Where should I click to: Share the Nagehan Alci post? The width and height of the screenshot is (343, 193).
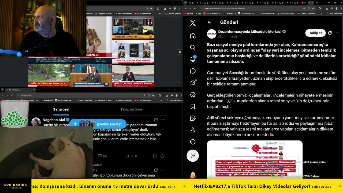pos(162,156)
